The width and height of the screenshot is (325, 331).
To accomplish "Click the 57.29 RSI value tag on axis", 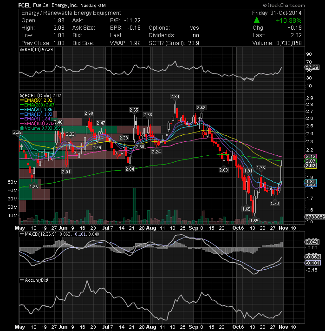I will (x=312, y=67).
